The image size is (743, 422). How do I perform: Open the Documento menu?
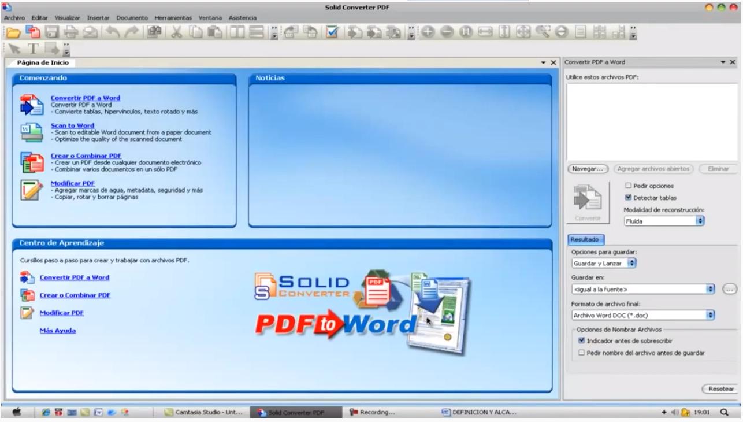[x=132, y=18]
